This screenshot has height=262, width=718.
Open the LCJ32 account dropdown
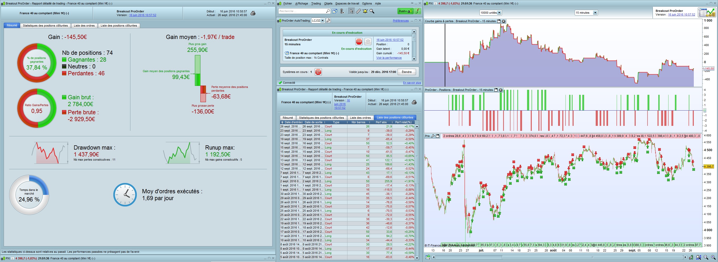pos(322,21)
